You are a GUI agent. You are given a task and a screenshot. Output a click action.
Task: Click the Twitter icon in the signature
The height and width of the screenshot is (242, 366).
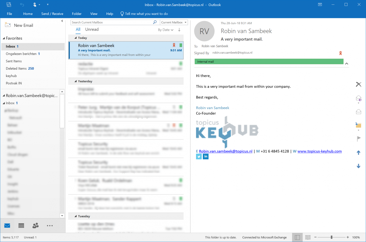pos(199,157)
